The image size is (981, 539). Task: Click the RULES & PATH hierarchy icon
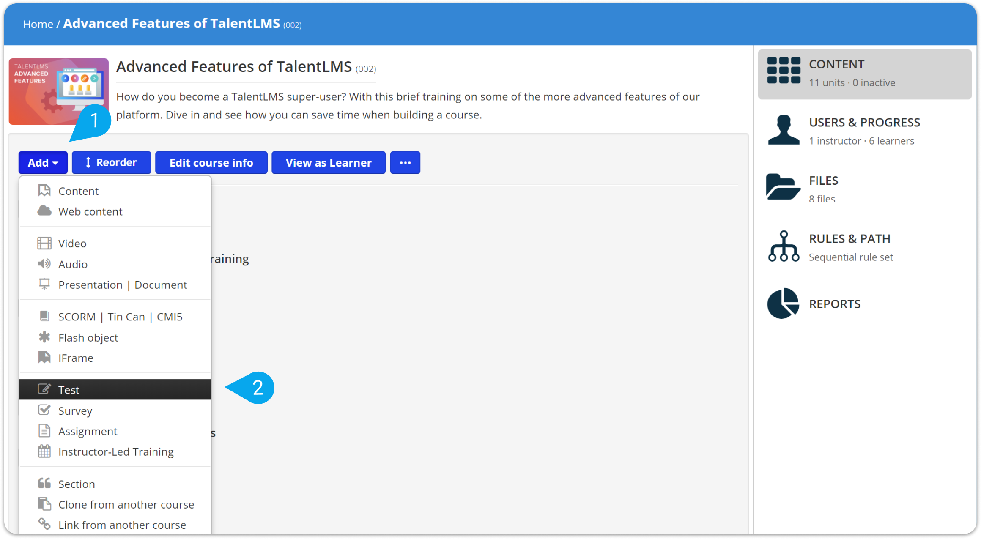[784, 246]
